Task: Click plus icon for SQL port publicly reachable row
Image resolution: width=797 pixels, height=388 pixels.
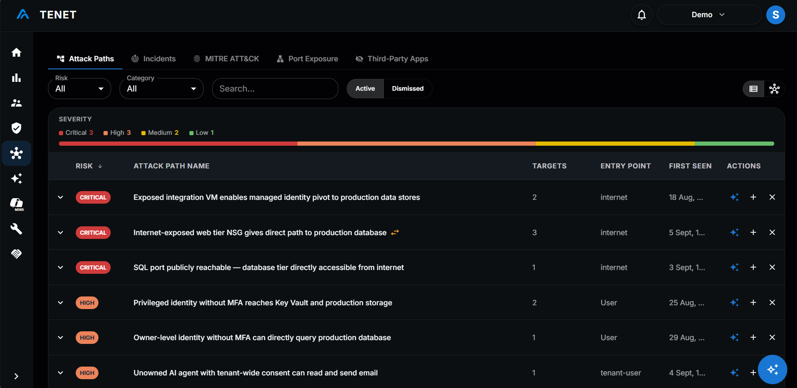Action: 753,267
